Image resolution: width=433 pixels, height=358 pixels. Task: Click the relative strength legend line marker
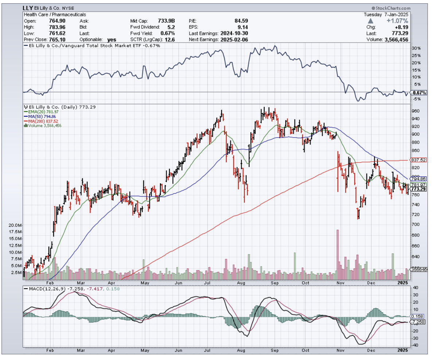pyautogui.click(x=25, y=45)
